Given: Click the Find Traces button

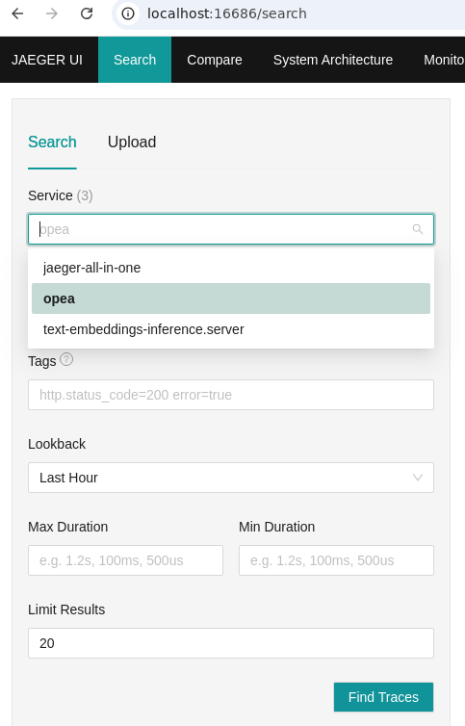Looking at the screenshot, I should tap(383, 697).
